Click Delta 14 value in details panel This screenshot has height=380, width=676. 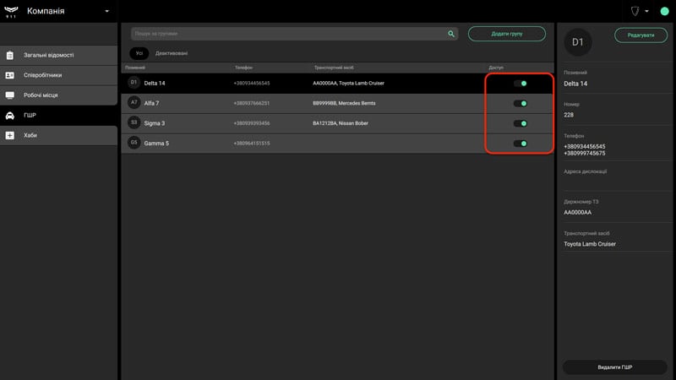pos(575,84)
